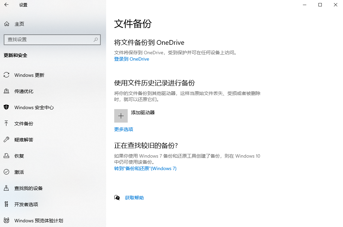The height and width of the screenshot is (227, 343).
Task: Click the 添加驱动器 plus button
Action: click(121, 116)
